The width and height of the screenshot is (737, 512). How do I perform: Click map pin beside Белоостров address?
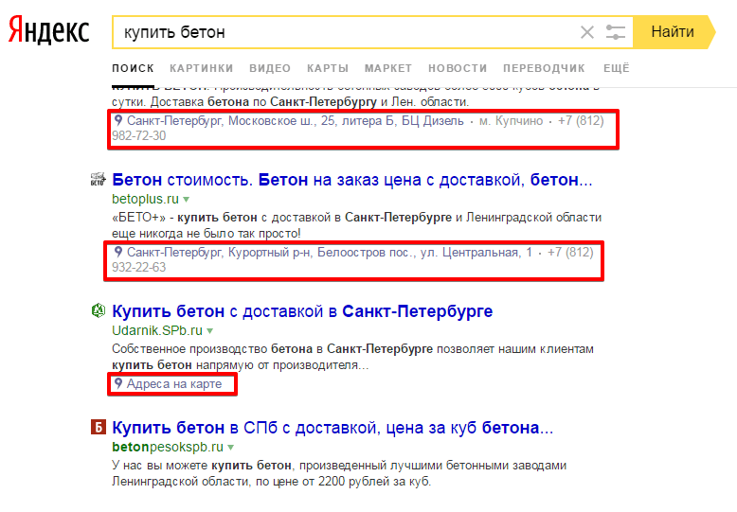pyautogui.click(x=118, y=252)
